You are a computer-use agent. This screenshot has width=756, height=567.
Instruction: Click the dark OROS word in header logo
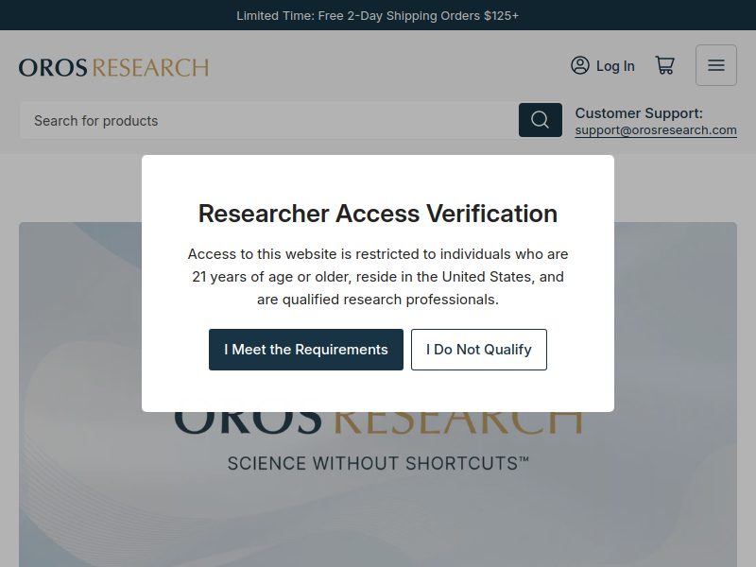pyautogui.click(x=53, y=68)
